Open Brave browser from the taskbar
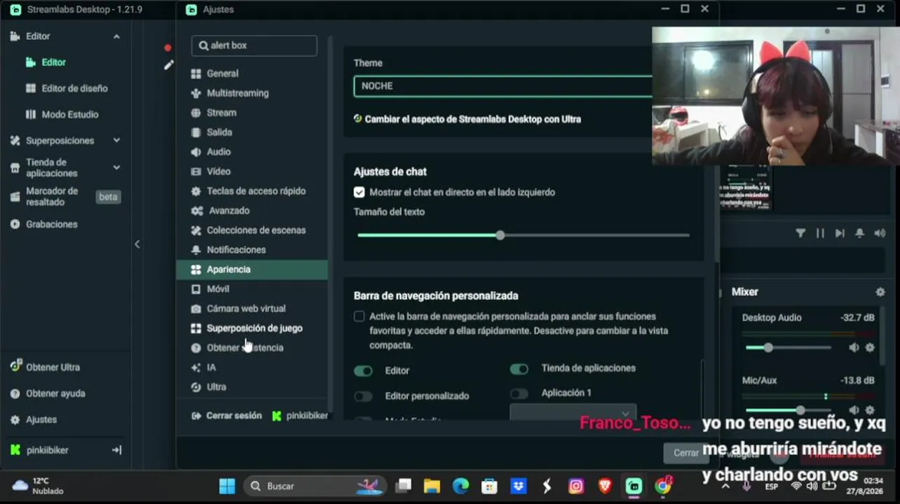 pos(605,486)
